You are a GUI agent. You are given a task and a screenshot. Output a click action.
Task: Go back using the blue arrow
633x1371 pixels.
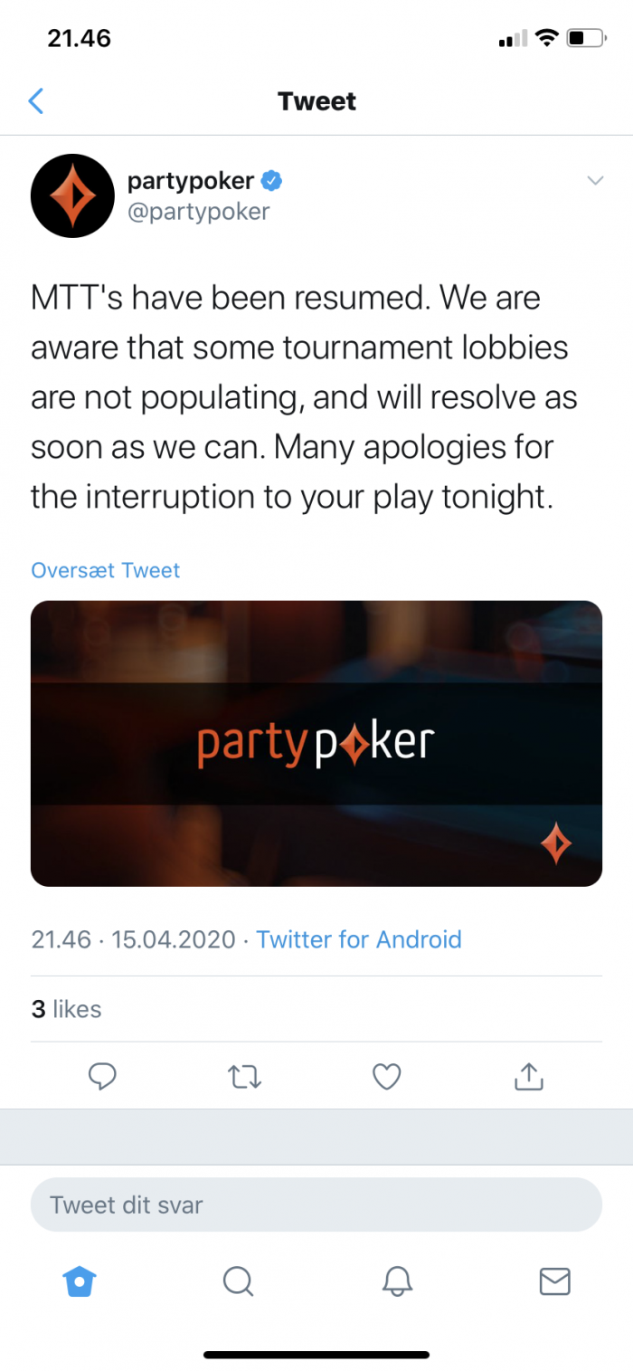pos(36,100)
